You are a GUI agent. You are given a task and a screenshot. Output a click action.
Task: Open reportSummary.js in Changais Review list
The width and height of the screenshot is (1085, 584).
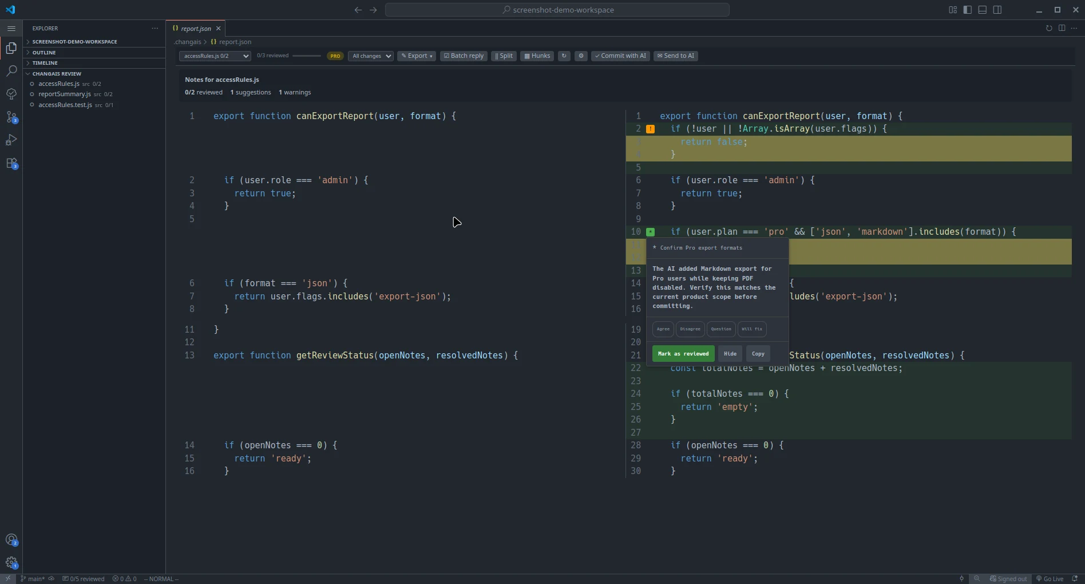click(x=94, y=94)
